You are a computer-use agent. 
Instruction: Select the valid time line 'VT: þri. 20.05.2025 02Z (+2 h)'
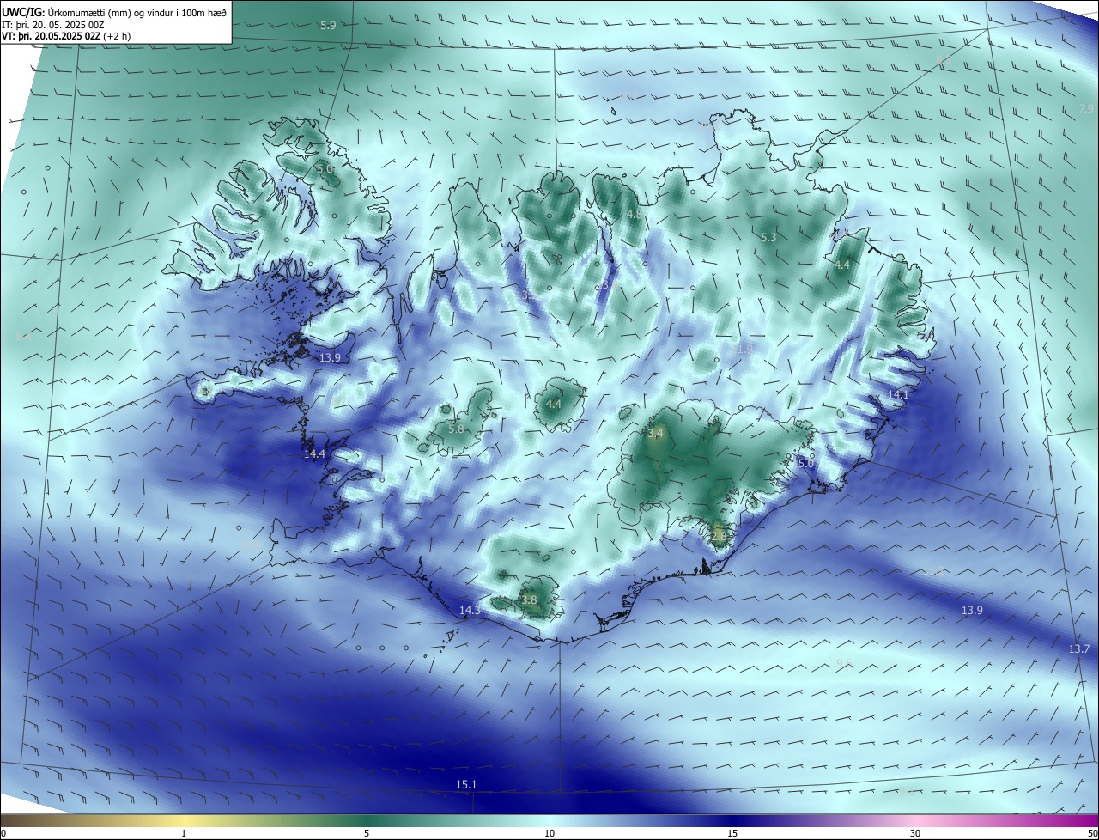click(66, 36)
